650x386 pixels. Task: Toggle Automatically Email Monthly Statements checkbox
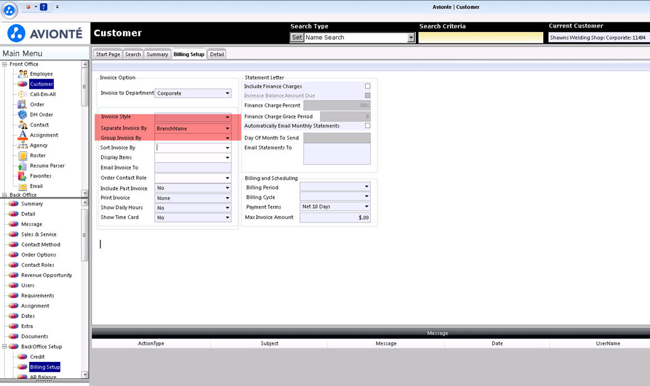367,126
